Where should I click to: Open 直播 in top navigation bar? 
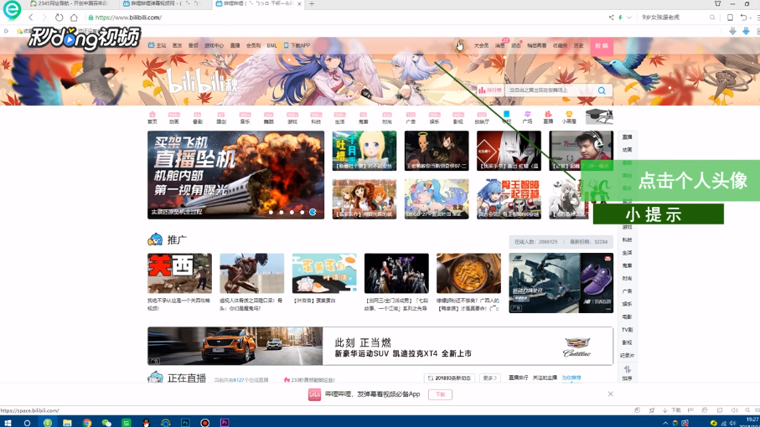click(235, 45)
